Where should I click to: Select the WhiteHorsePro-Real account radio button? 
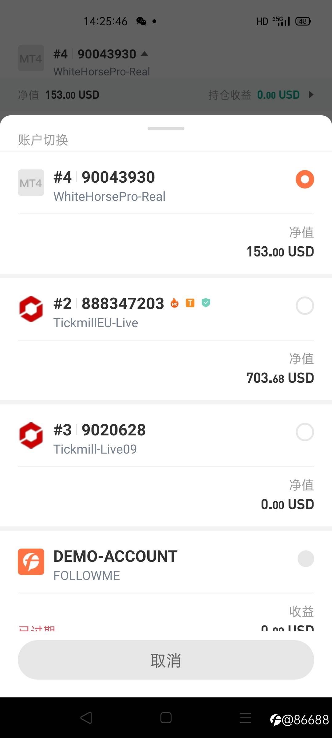(x=305, y=179)
